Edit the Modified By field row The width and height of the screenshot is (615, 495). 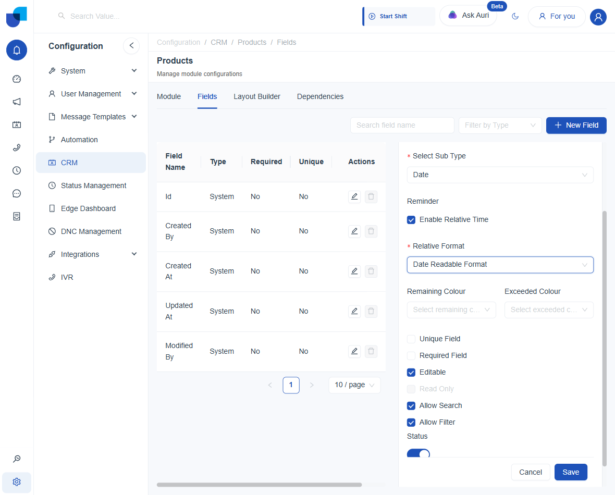354,351
